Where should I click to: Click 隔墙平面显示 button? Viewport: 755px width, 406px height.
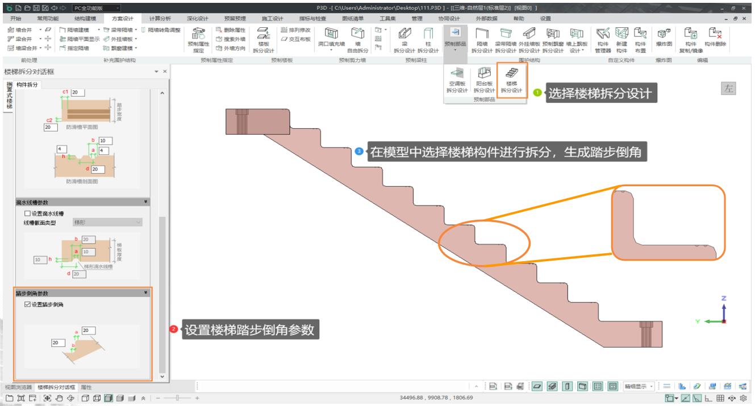click(80, 39)
